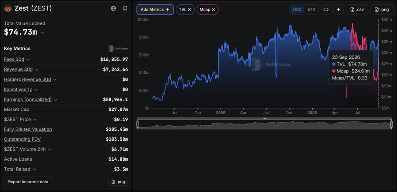
Task: Expand the $ZEST Price row
Action: (x=35, y=120)
